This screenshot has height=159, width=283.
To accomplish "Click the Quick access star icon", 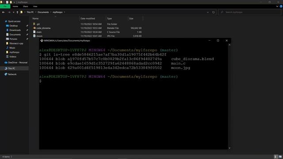I will click(6, 21).
